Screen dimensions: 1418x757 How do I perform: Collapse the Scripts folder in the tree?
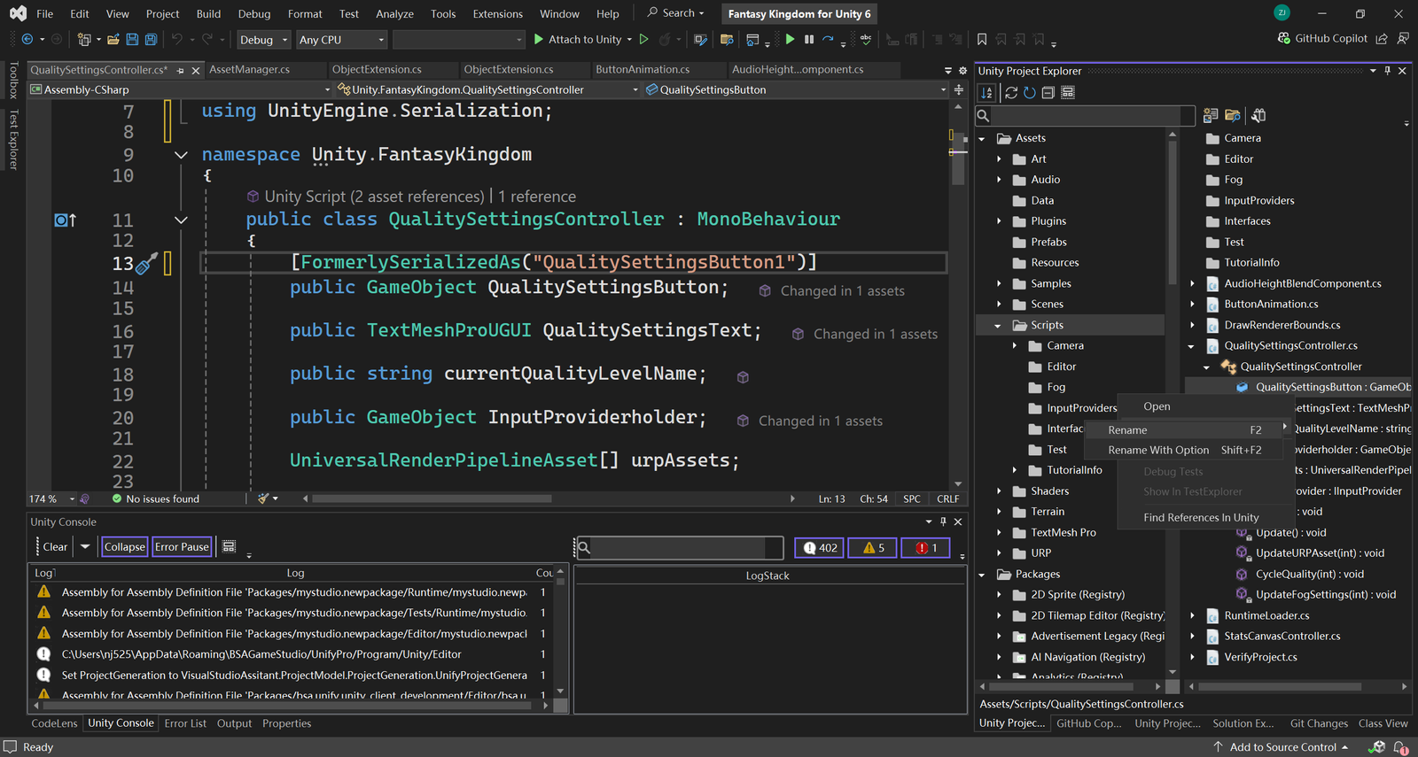[x=998, y=326]
